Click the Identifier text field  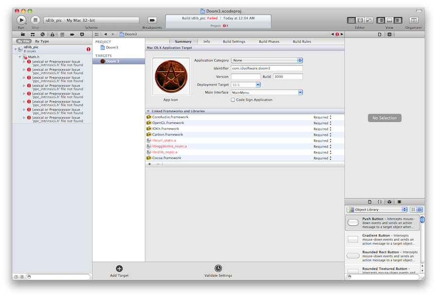click(267, 68)
